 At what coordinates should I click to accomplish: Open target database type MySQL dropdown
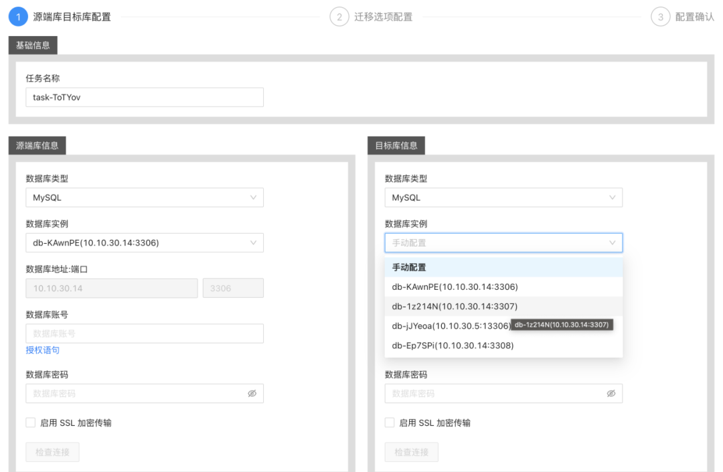click(x=503, y=198)
